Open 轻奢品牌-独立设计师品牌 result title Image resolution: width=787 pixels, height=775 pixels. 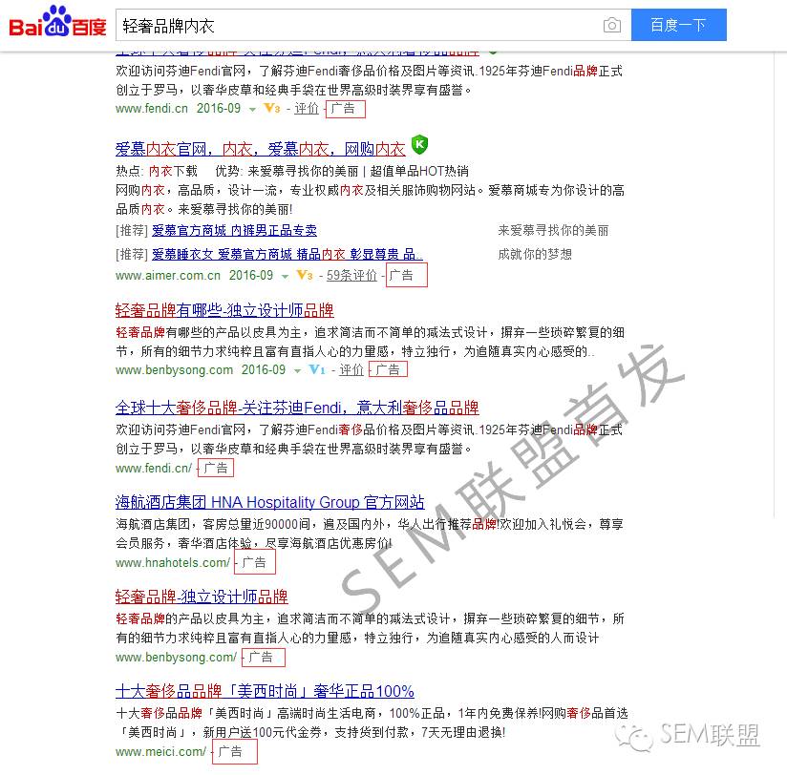click(x=202, y=597)
